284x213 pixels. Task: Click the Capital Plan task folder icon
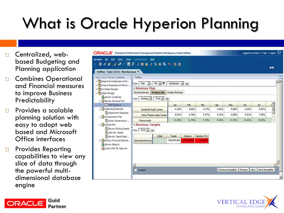click(103, 125)
